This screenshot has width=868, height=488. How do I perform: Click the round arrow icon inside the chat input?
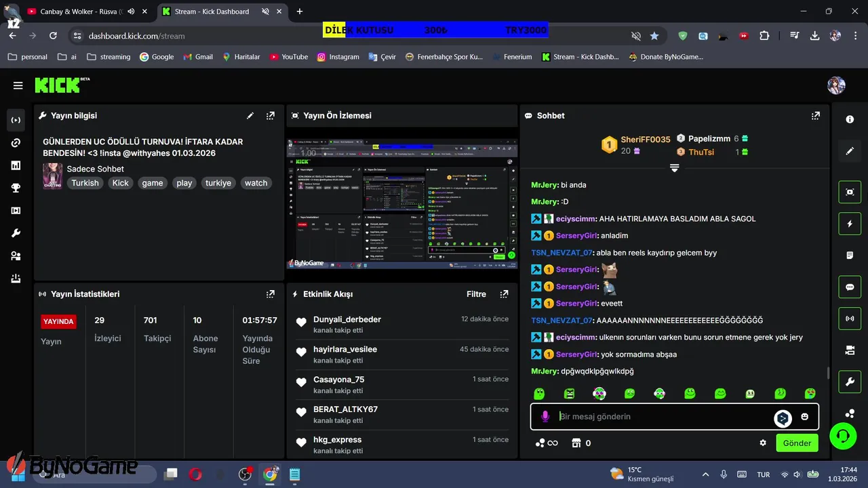(783, 418)
